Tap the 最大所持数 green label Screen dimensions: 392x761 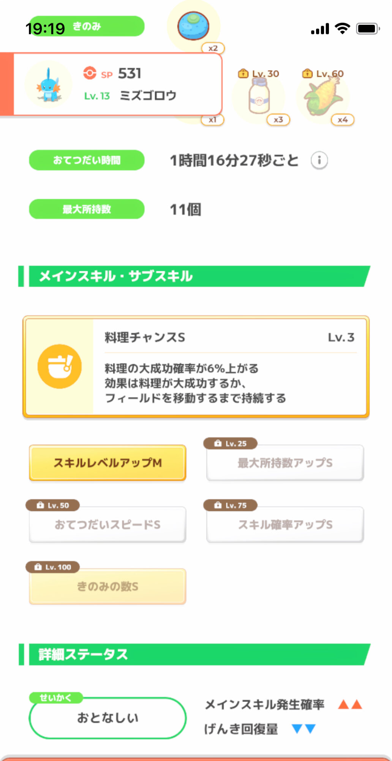[87, 209]
